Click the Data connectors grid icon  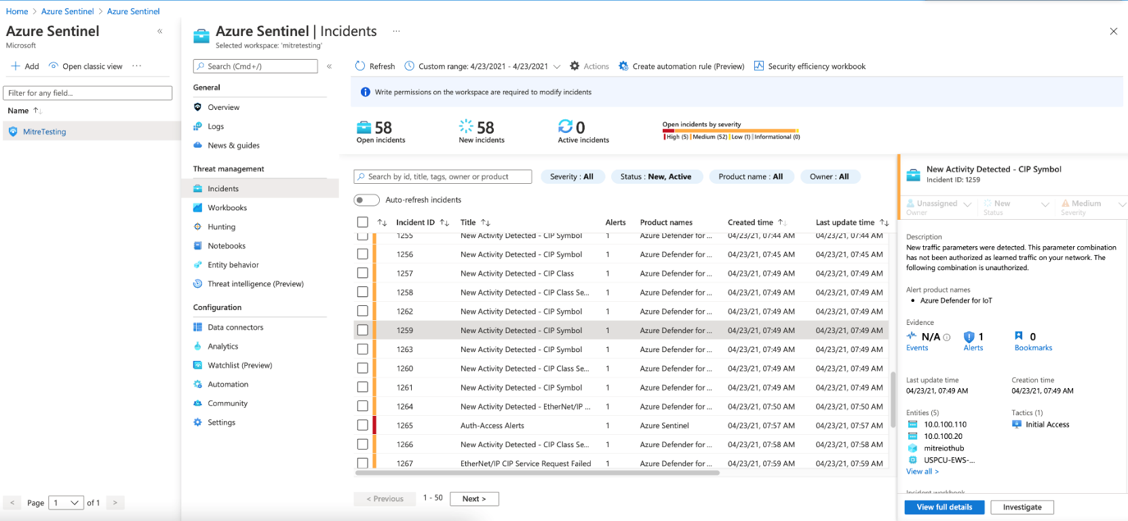pyautogui.click(x=197, y=327)
